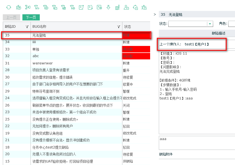235x165 pixels.
Task: Select bug 没有提示模板不合法
Action: click(x=76, y=140)
